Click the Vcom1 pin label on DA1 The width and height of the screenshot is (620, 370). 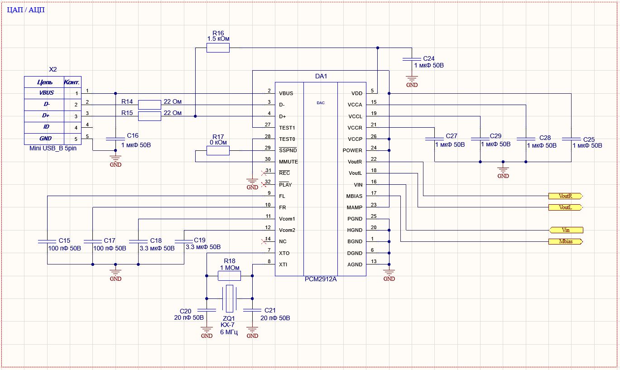pyautogui.click(x=287, y=219)
